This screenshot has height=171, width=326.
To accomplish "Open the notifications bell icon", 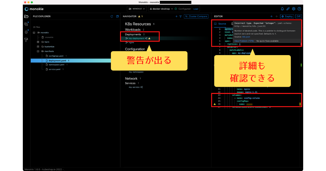I will pos(282,9).
